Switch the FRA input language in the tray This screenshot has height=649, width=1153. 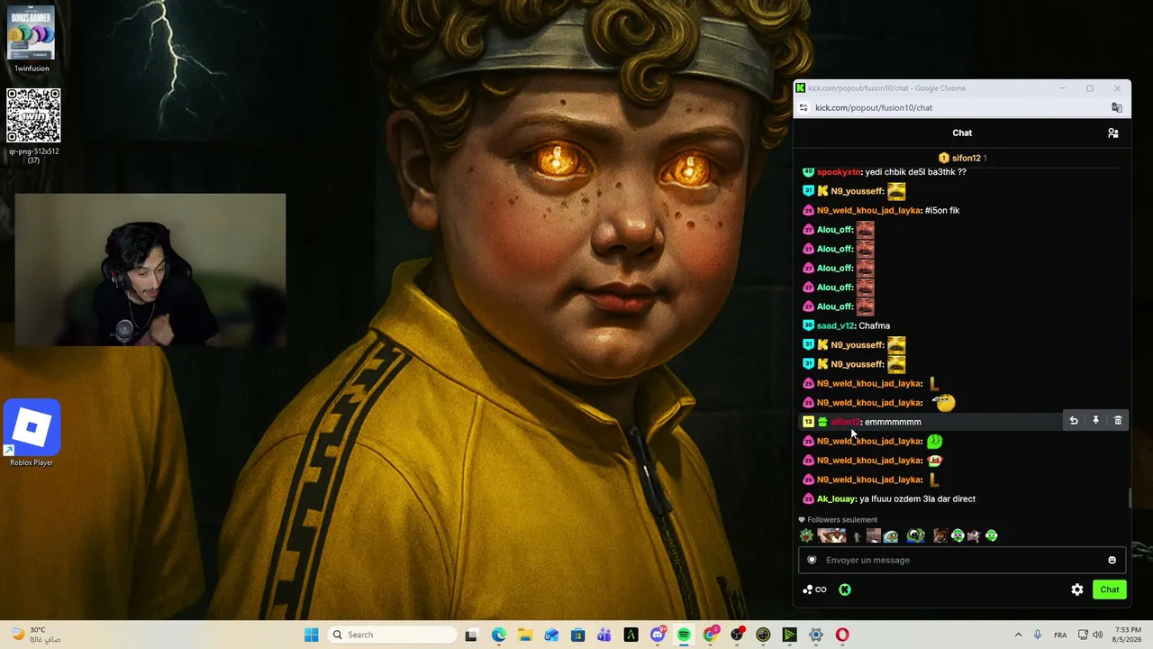pos(1061,635)
